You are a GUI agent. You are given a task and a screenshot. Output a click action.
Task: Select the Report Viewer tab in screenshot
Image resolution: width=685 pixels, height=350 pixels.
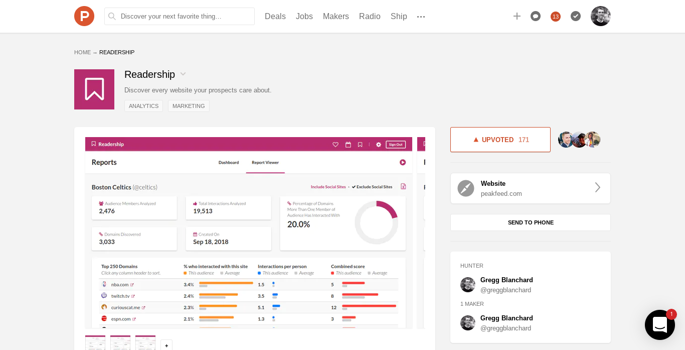pos(265,162)
